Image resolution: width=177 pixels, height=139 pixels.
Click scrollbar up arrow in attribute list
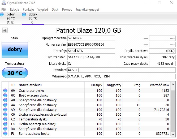[173, 84]
